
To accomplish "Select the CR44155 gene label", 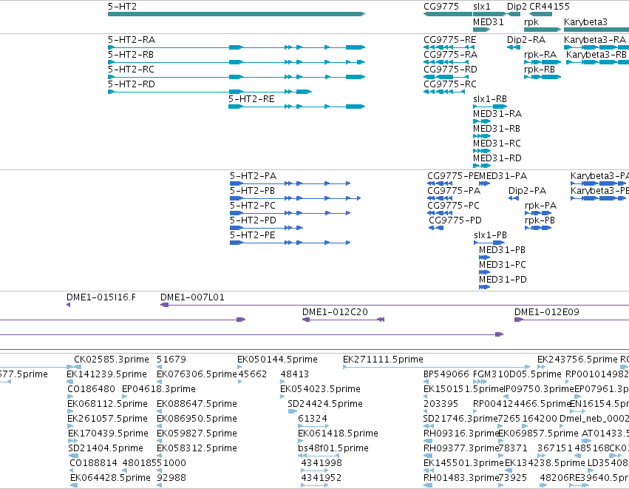I will pyautogui.click(x=549, y=7).
